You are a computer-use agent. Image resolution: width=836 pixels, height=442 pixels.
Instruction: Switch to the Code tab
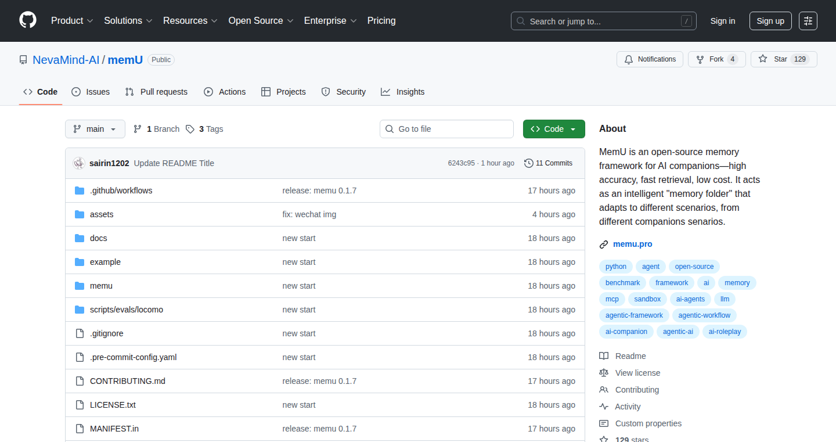[41, 92]
